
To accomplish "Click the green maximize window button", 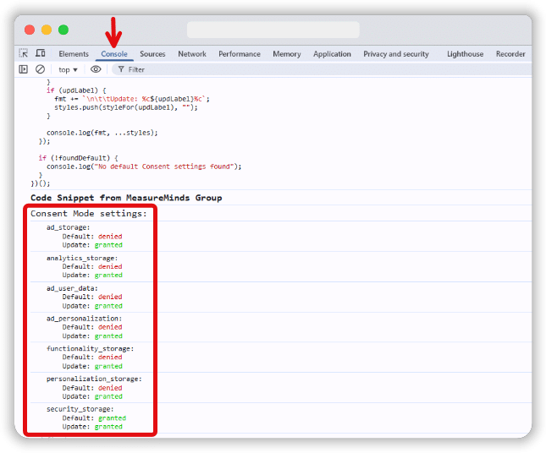I will point(63,30).
